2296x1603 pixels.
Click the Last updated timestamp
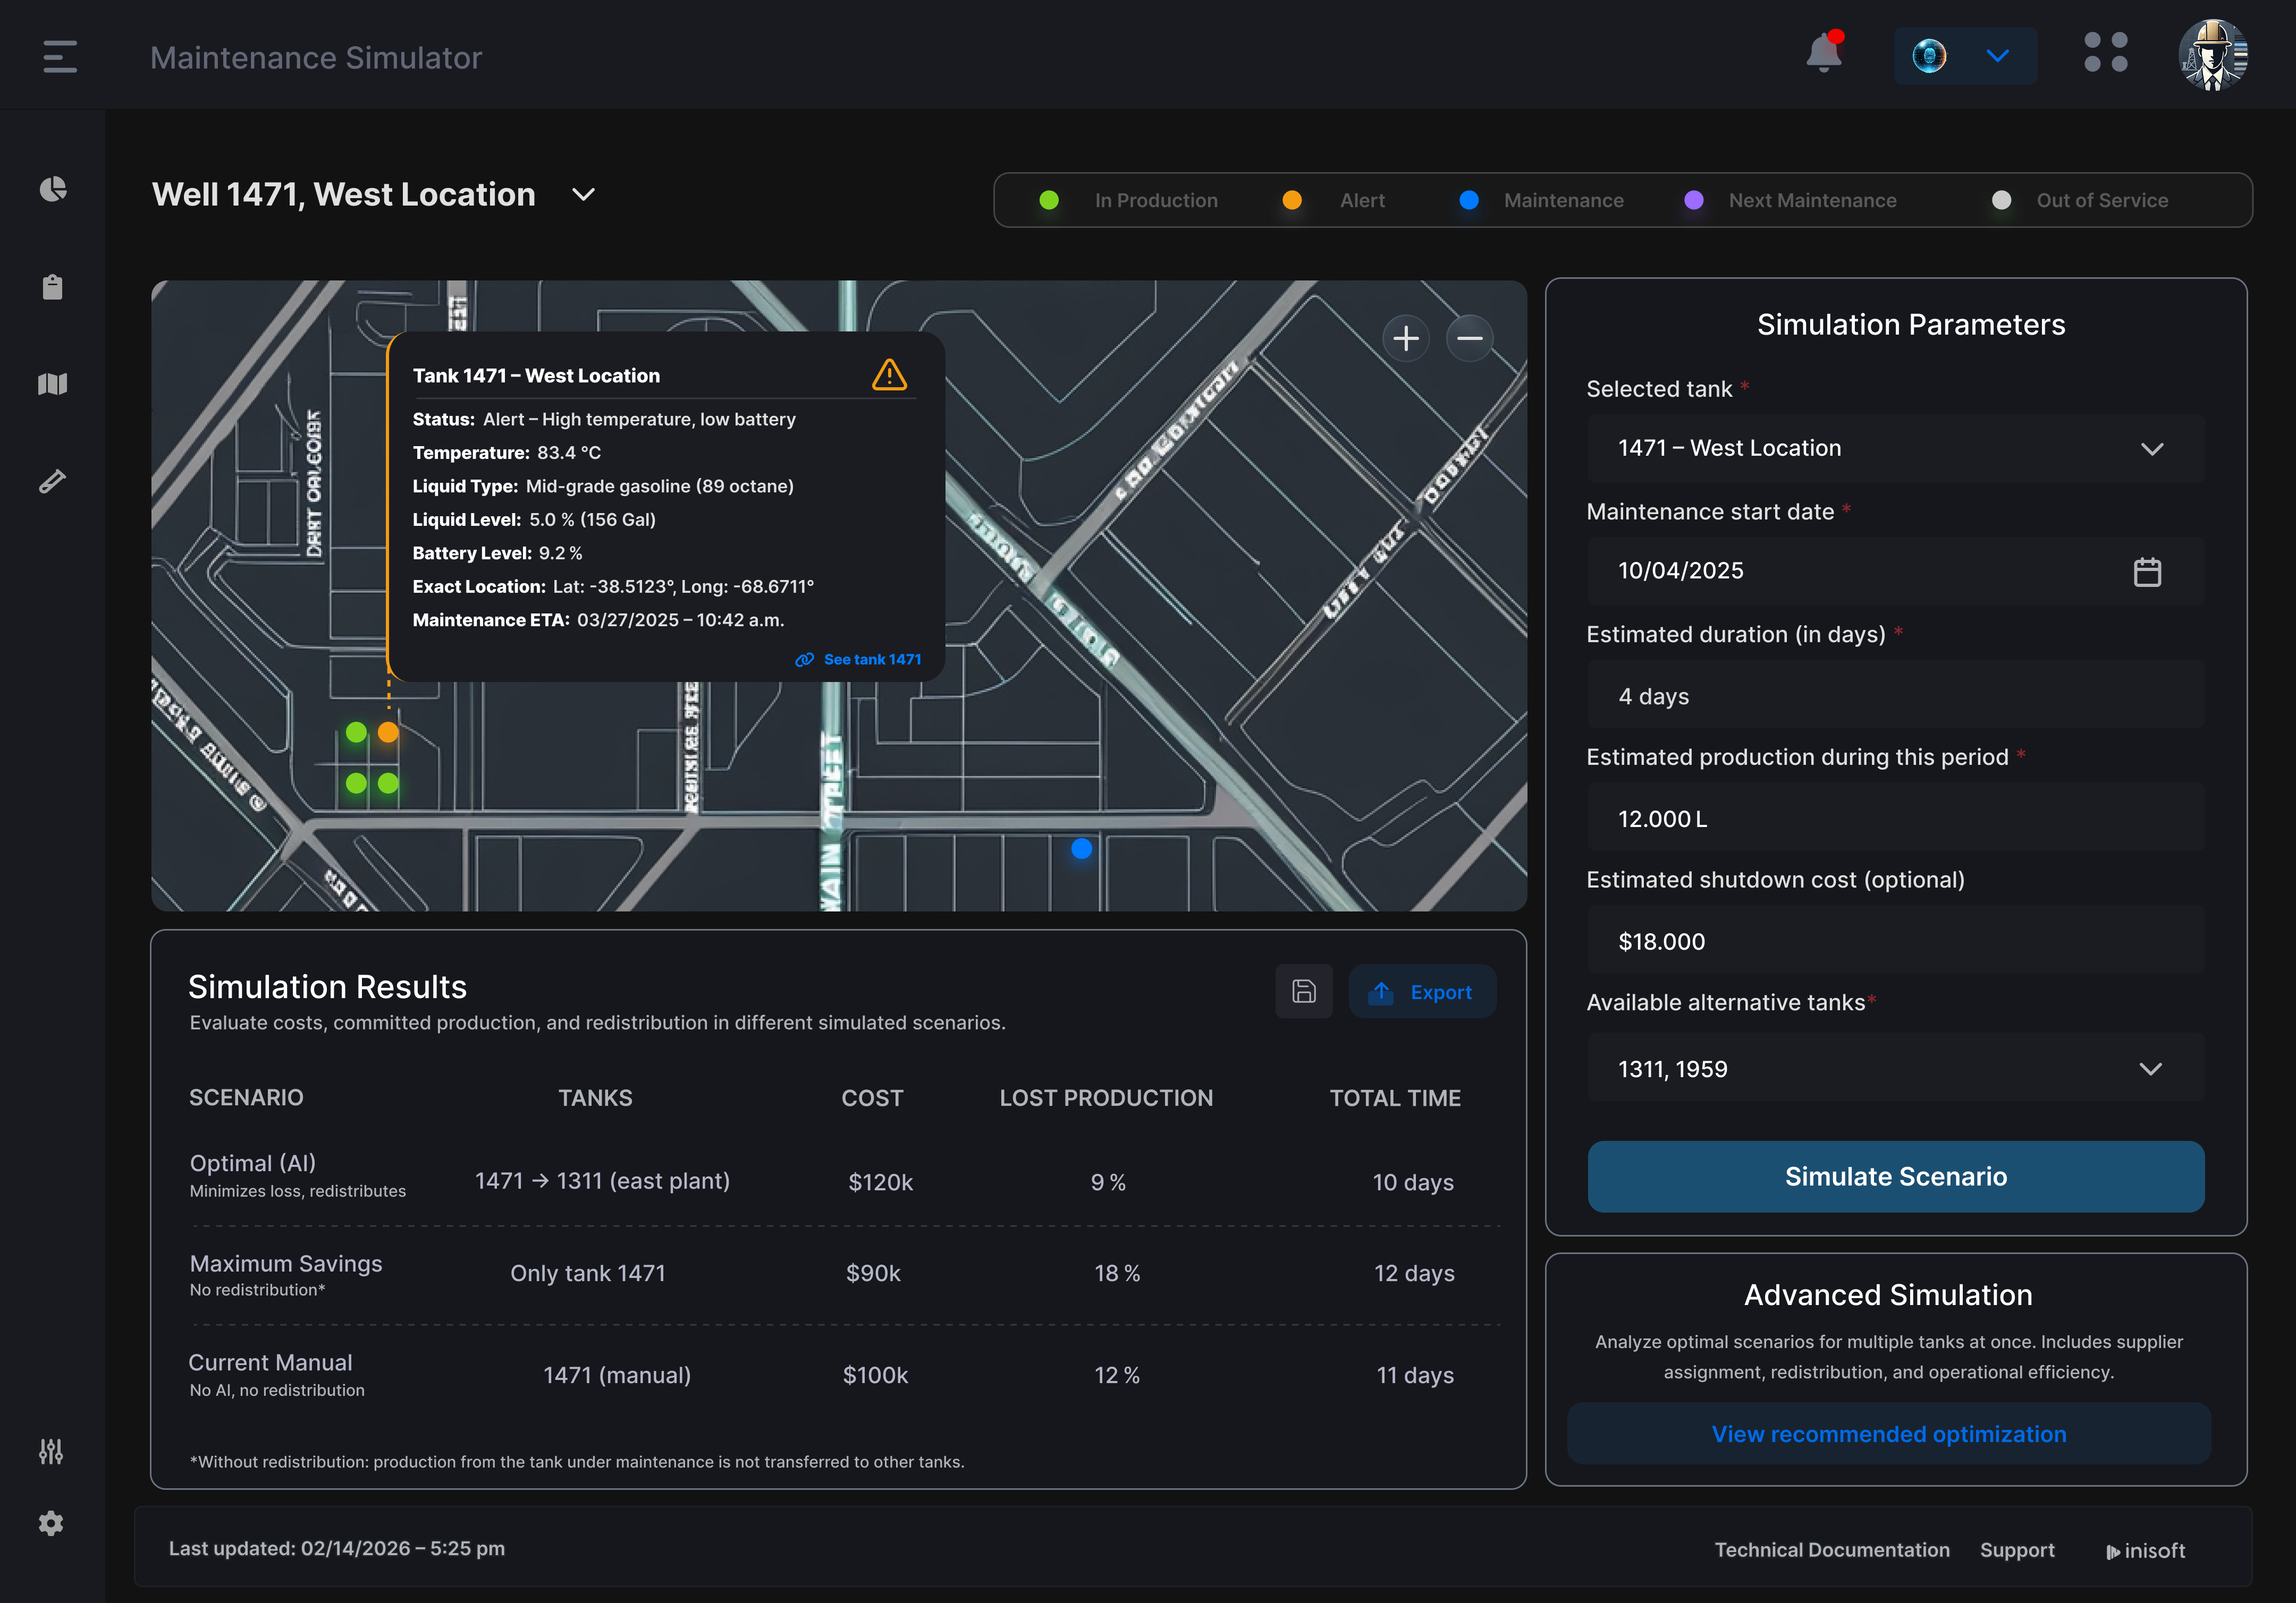coord(336,1548)
